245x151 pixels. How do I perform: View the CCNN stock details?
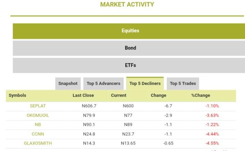[x=38, y=134]
